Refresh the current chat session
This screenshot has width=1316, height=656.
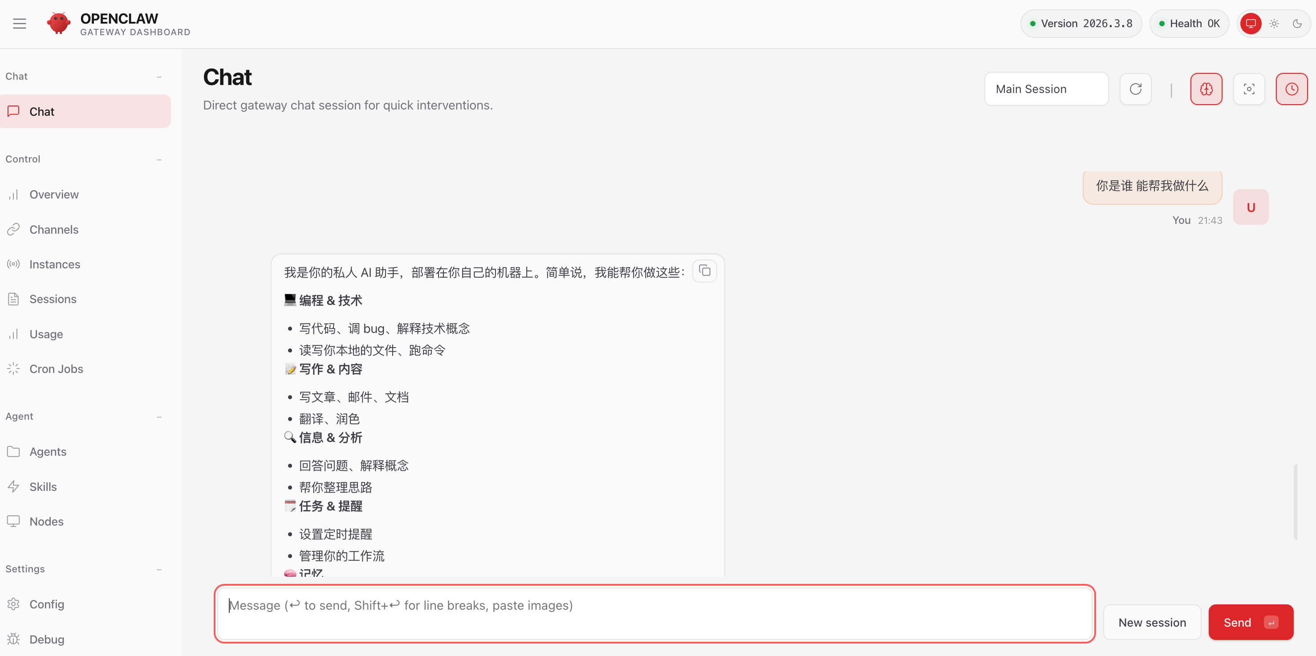point(1135,89)
